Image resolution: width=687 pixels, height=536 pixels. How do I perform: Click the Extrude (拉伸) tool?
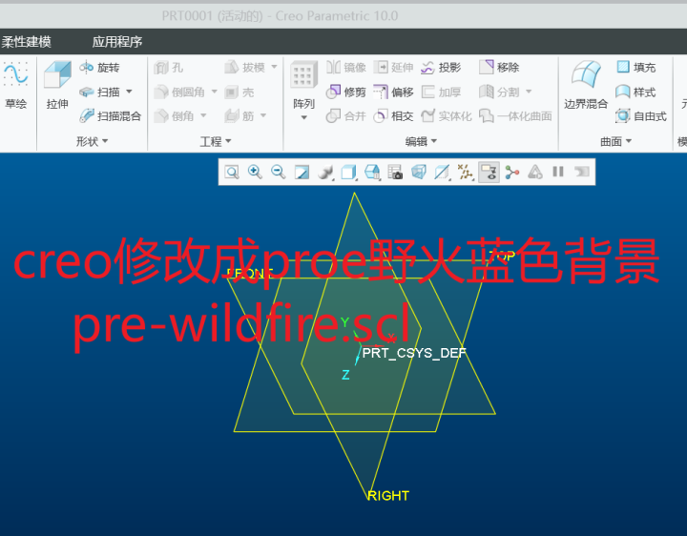pyautogui.click(x=57, y=86)
